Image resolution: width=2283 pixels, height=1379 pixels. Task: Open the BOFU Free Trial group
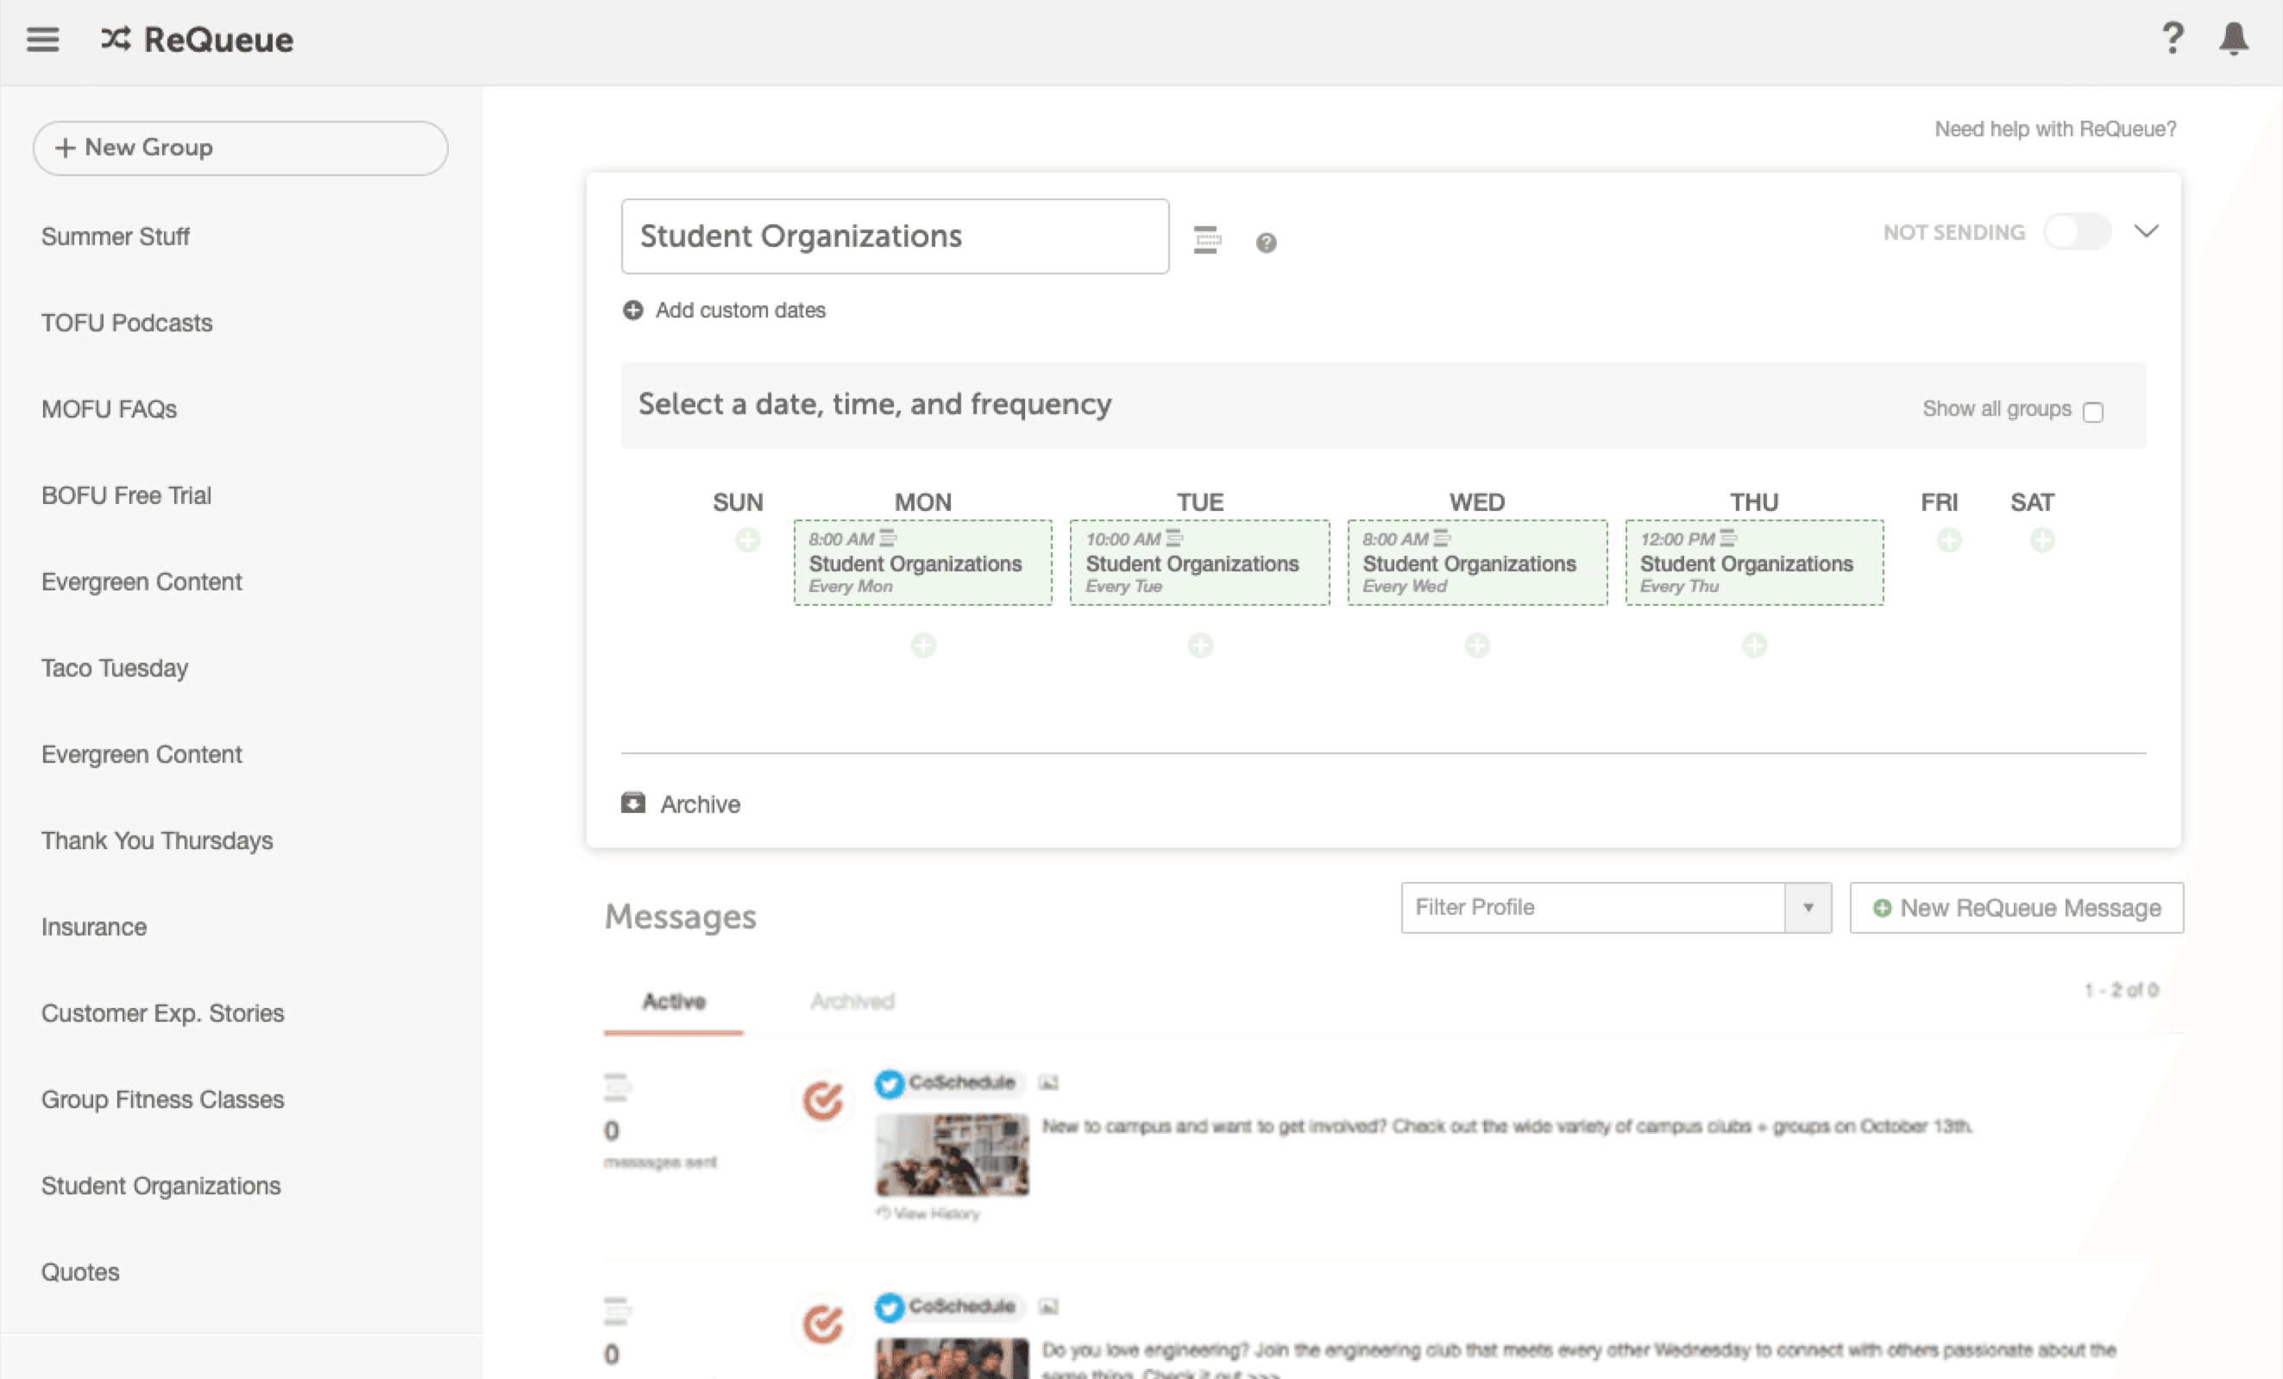tap(126, 494)
